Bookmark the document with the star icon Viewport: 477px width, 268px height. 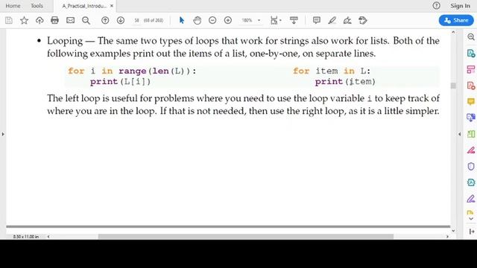point(24,20)
